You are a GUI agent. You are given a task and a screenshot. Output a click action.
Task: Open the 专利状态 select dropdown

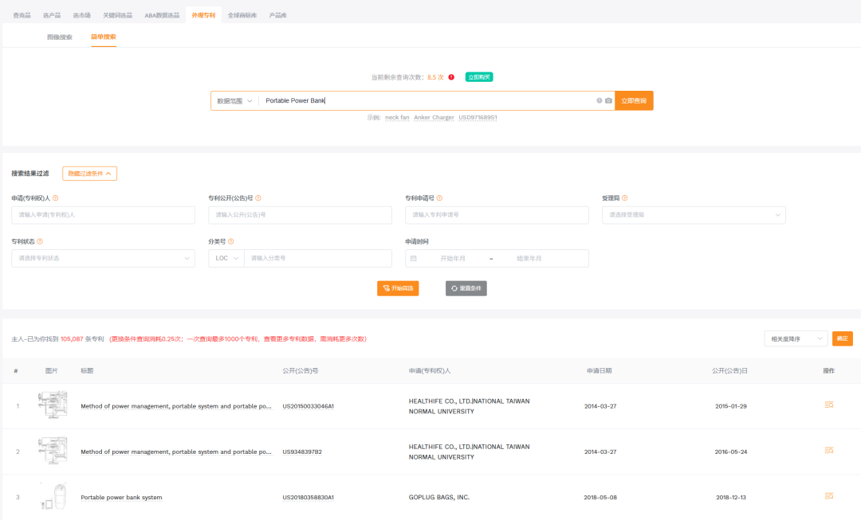point(103,258)
